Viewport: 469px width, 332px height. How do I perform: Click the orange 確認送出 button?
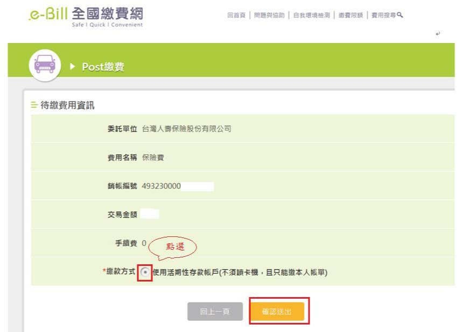pyautogui.click(x=277, y=312)
